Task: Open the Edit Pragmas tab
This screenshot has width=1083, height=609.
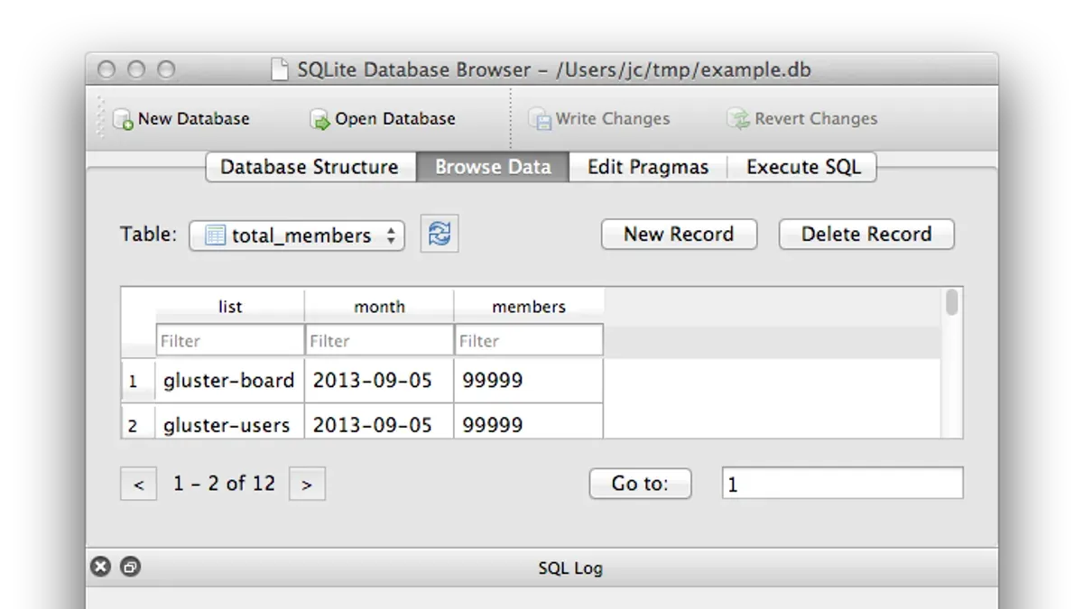Action: pyautogui.click(x=648, y=167)
